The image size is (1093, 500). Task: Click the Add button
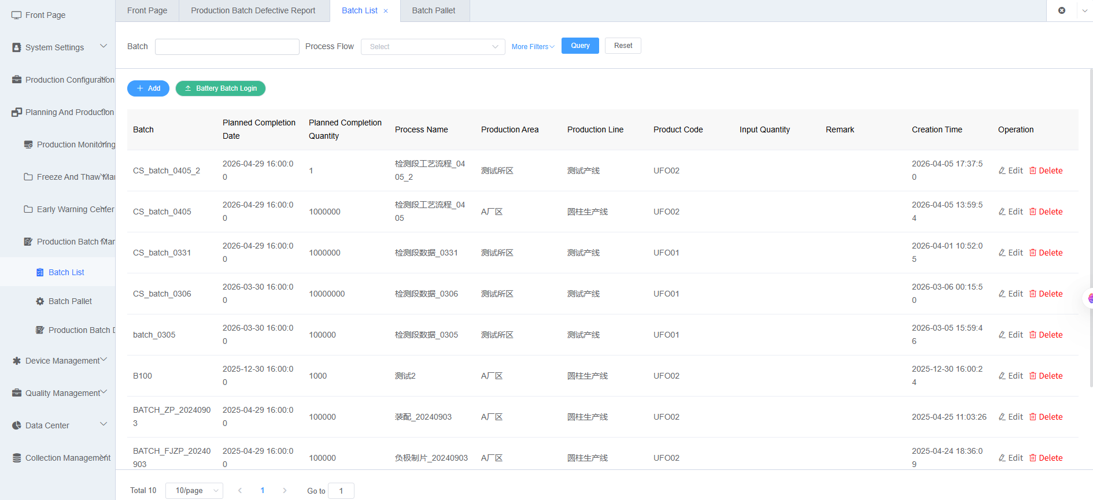point(148,88)
